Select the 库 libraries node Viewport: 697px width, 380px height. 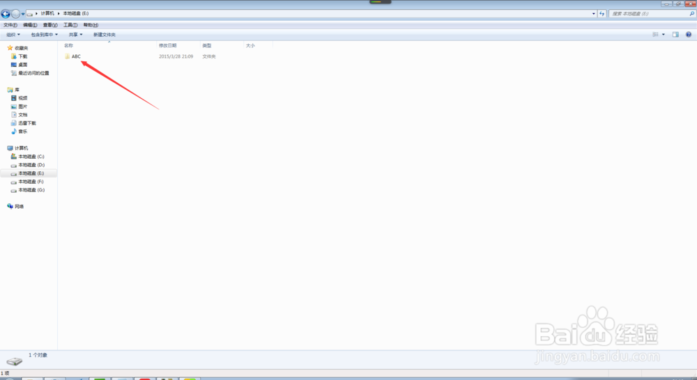tap(13, 90)
